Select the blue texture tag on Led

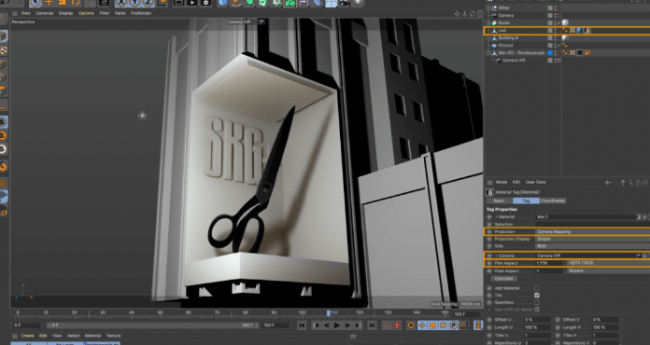(580, 30)
